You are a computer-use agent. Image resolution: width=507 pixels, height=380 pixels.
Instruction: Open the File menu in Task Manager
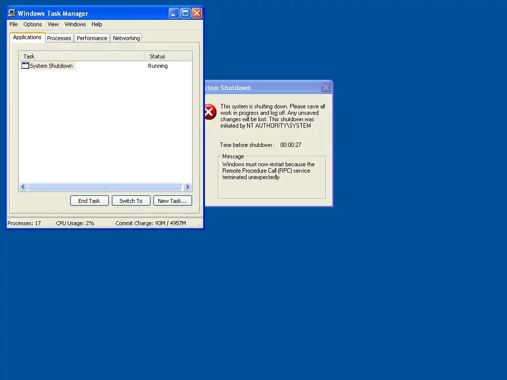[x=13, y=24]
